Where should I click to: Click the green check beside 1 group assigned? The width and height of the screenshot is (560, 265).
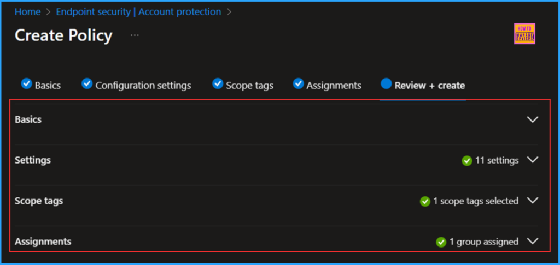[441, 242]
